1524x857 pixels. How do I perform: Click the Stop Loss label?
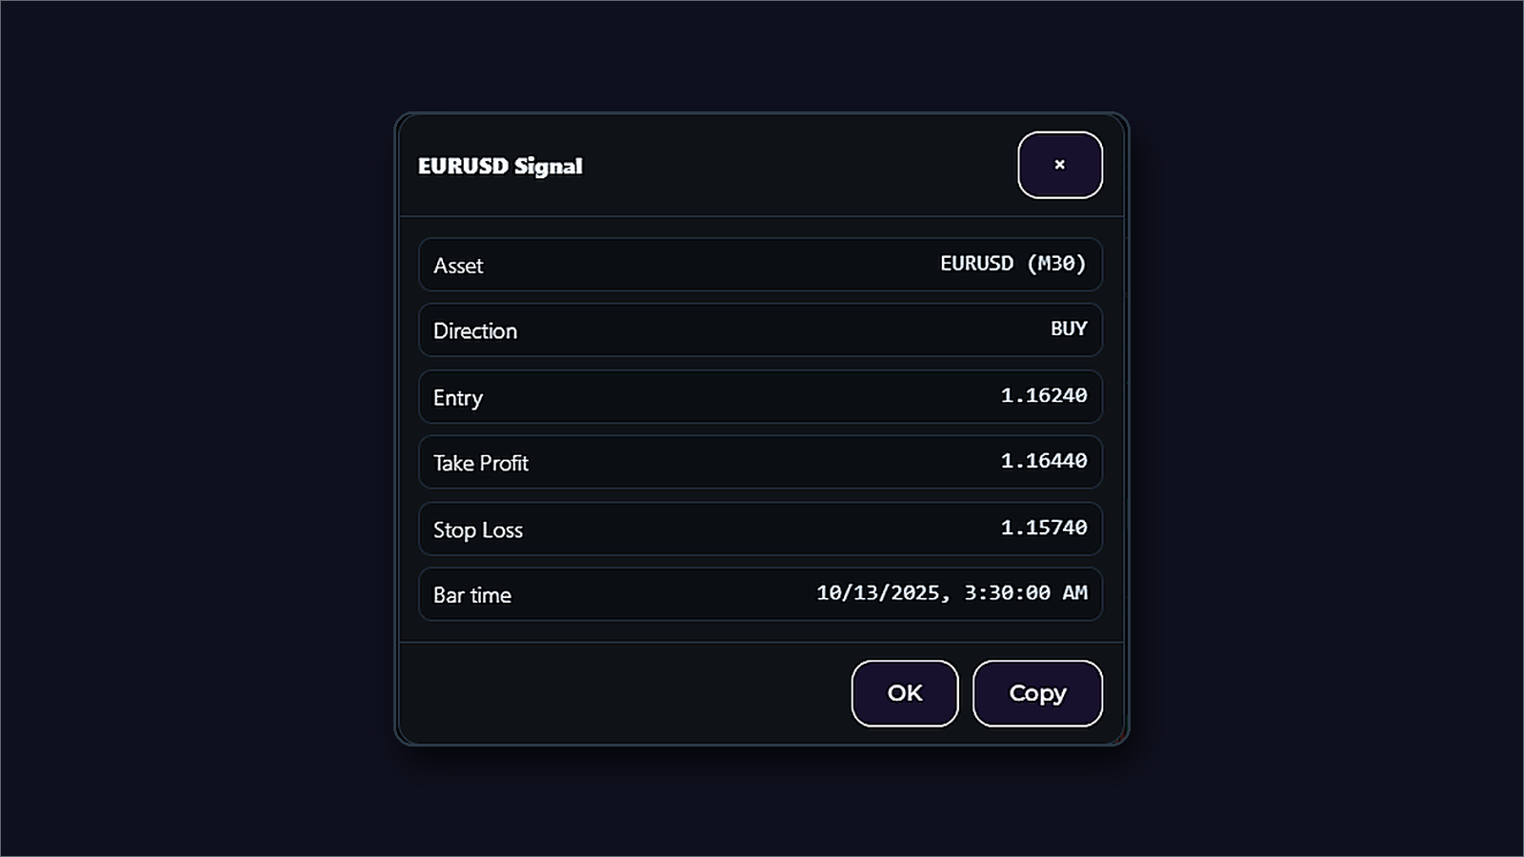point(477,529)
